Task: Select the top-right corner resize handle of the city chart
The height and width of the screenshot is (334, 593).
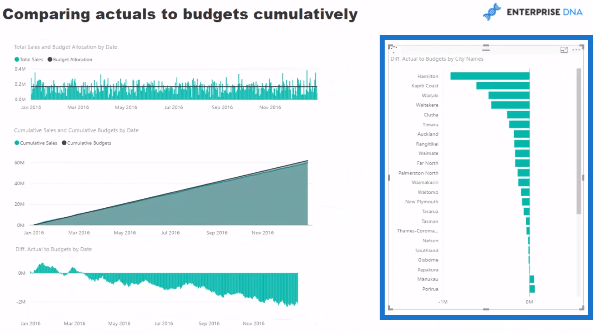Action: [x=582, y=46]
